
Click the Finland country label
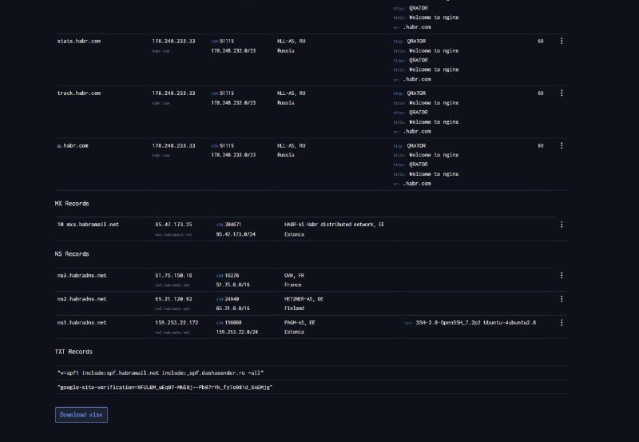tap(294, 309)
